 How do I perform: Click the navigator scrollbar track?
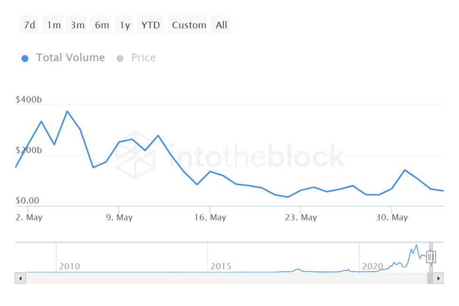pyautogui.click(x=226, y=278)
